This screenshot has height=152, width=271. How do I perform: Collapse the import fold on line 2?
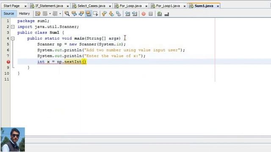13,27
